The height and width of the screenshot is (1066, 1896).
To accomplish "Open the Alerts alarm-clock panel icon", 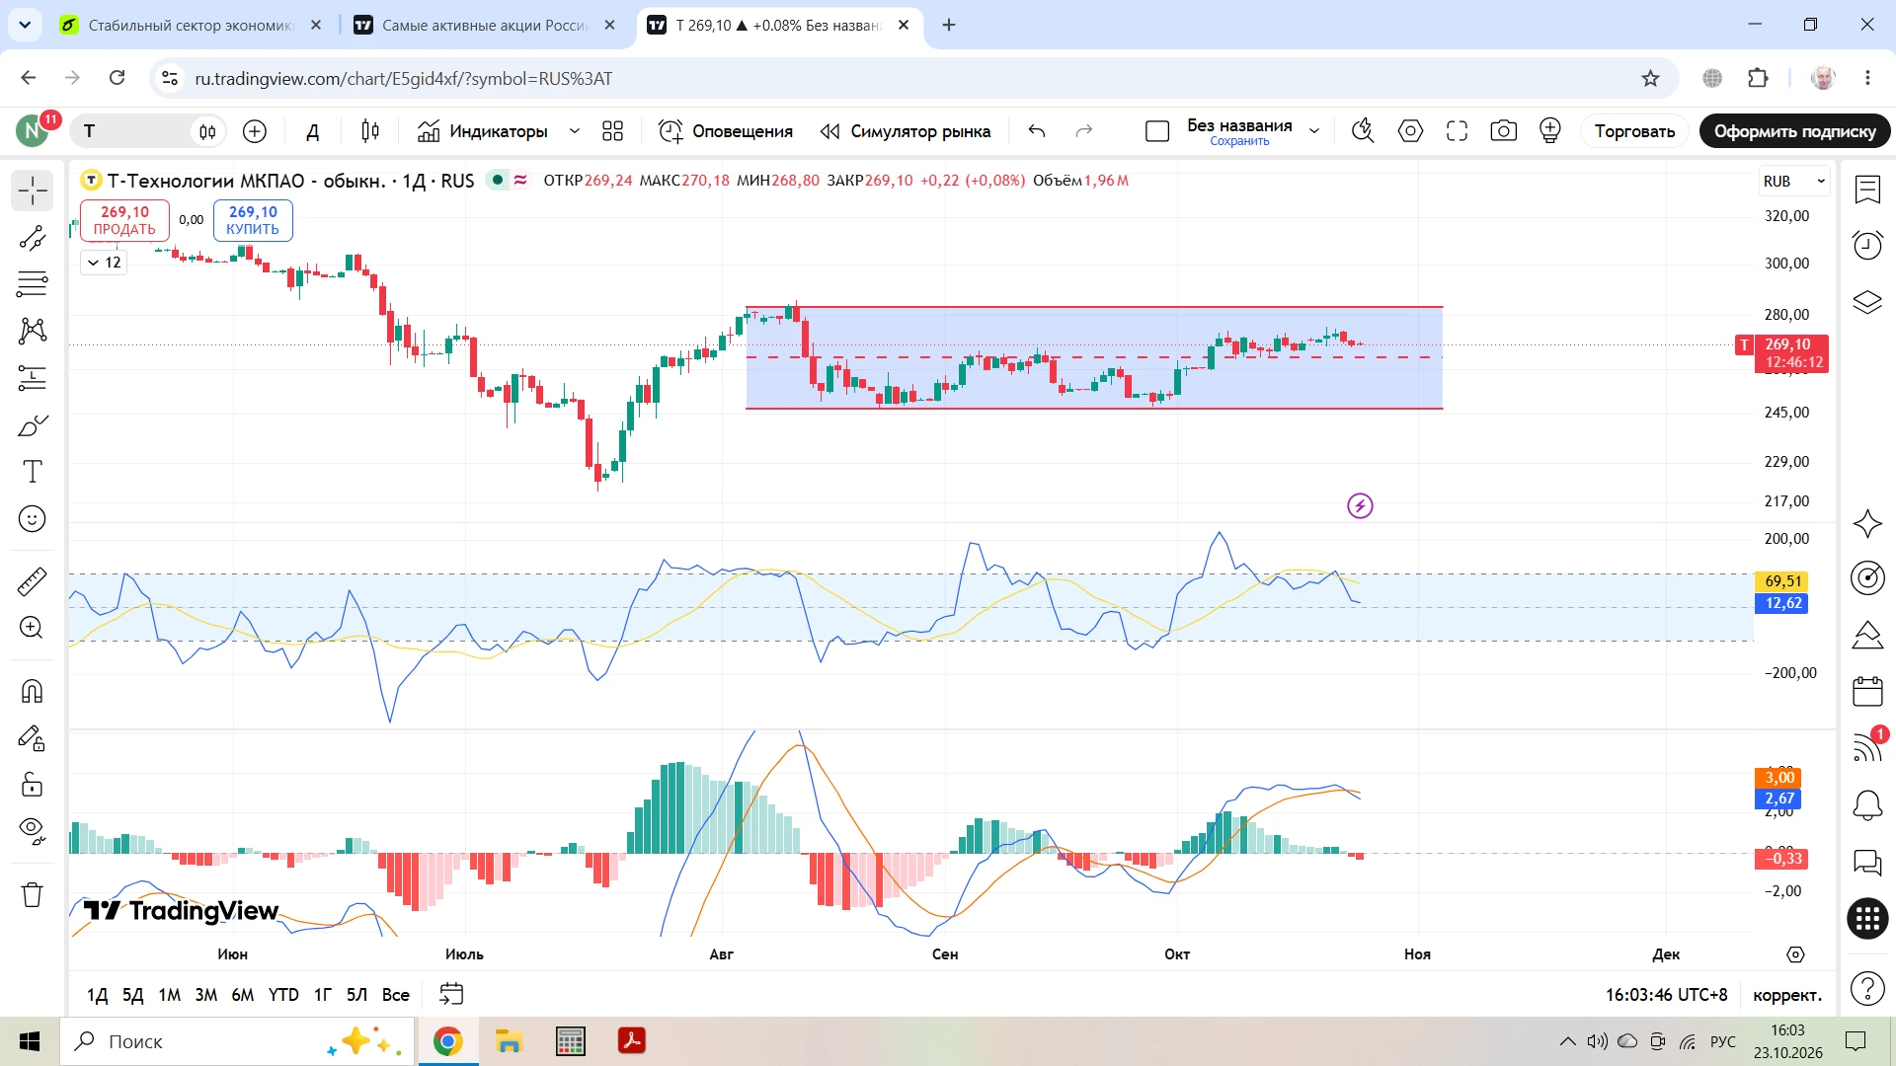I will (1867, 244).
